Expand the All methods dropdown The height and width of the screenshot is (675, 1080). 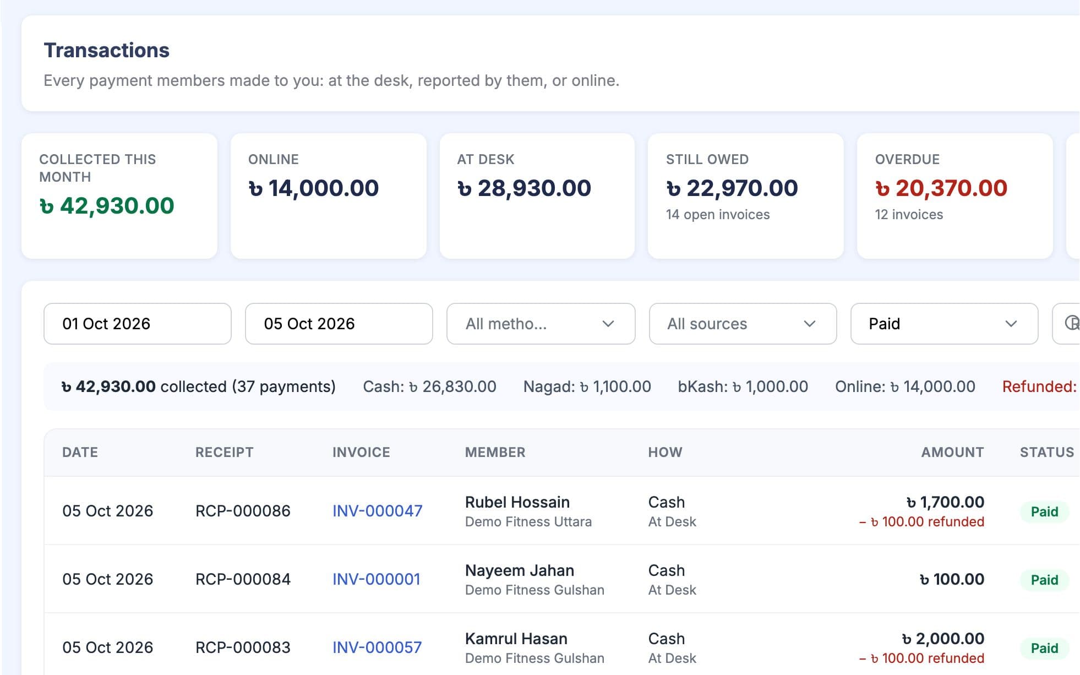(541, 324)
